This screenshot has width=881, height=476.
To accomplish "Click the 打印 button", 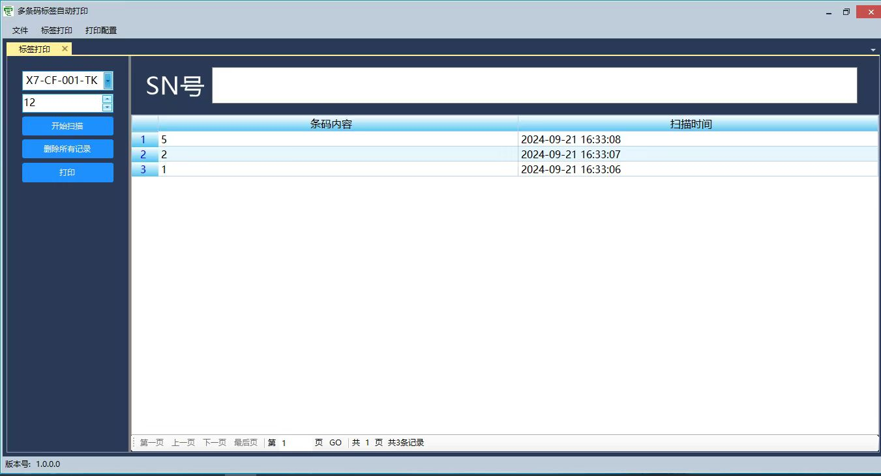I will (x=67, y=173).
